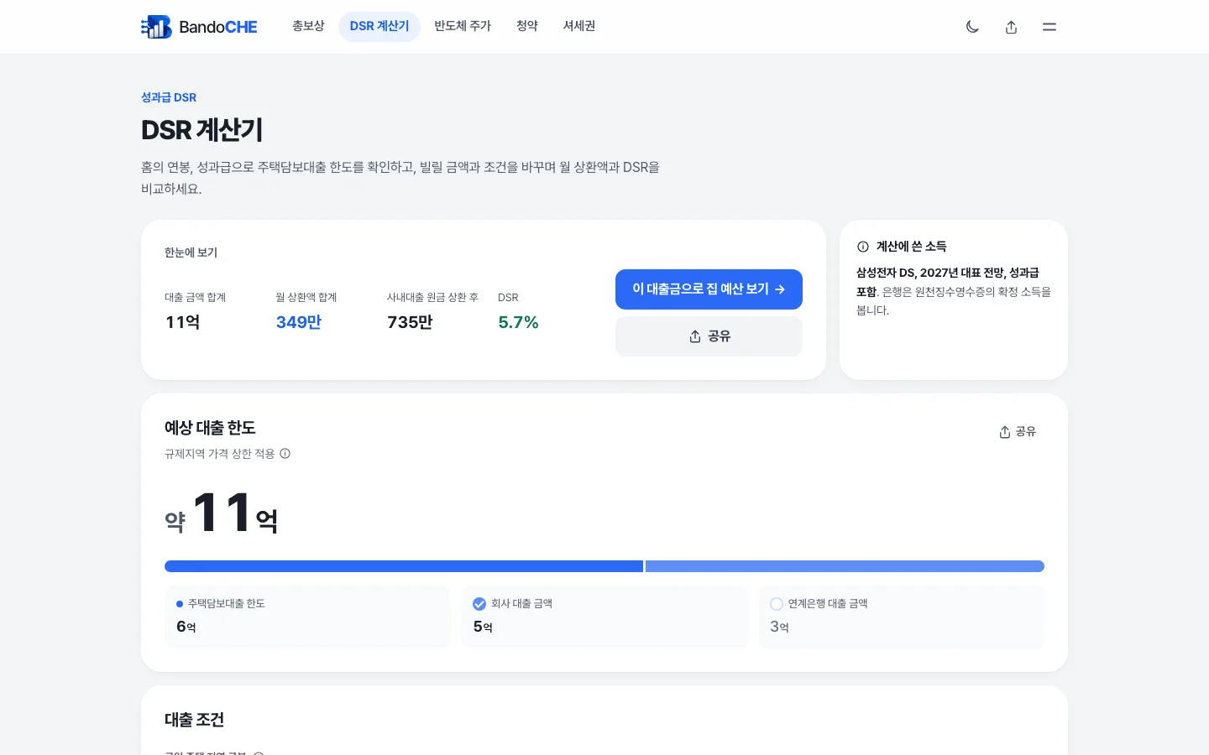Click the 349만 monthly repayment value
Image resolution: width=1209 pixels, height=755 pixels.
point(299,322)
